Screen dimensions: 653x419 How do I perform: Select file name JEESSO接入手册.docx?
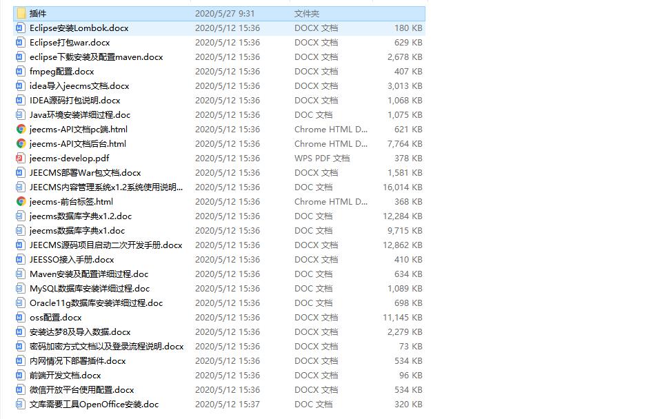click(x=72, y=260)
